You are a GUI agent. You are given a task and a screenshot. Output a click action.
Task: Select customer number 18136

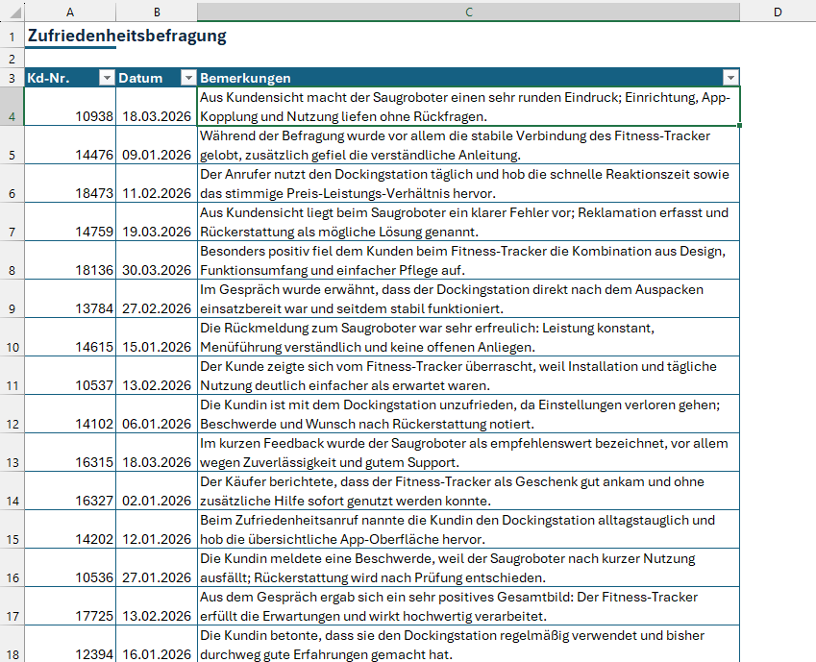pyautogui.click(x=70, y=260)
